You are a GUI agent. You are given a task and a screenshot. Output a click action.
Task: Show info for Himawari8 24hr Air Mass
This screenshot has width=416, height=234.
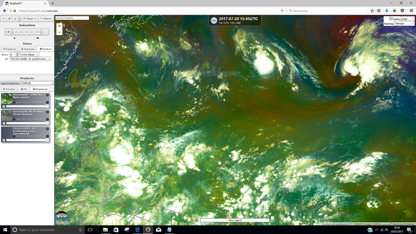tap(47, 103)
